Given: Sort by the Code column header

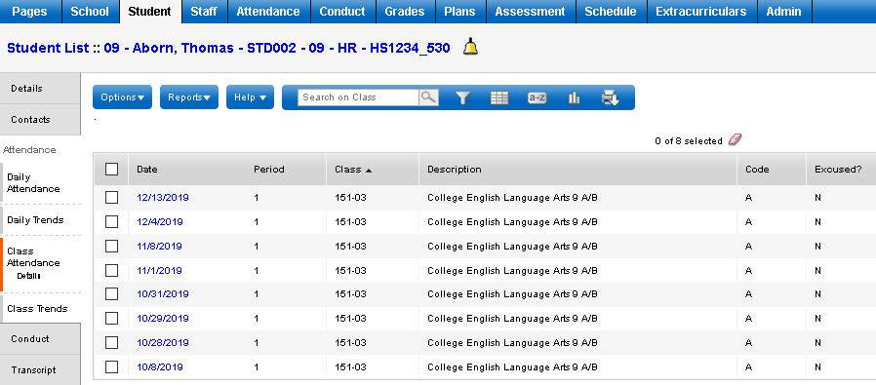Looking at the screenshot, I should 757,169.
